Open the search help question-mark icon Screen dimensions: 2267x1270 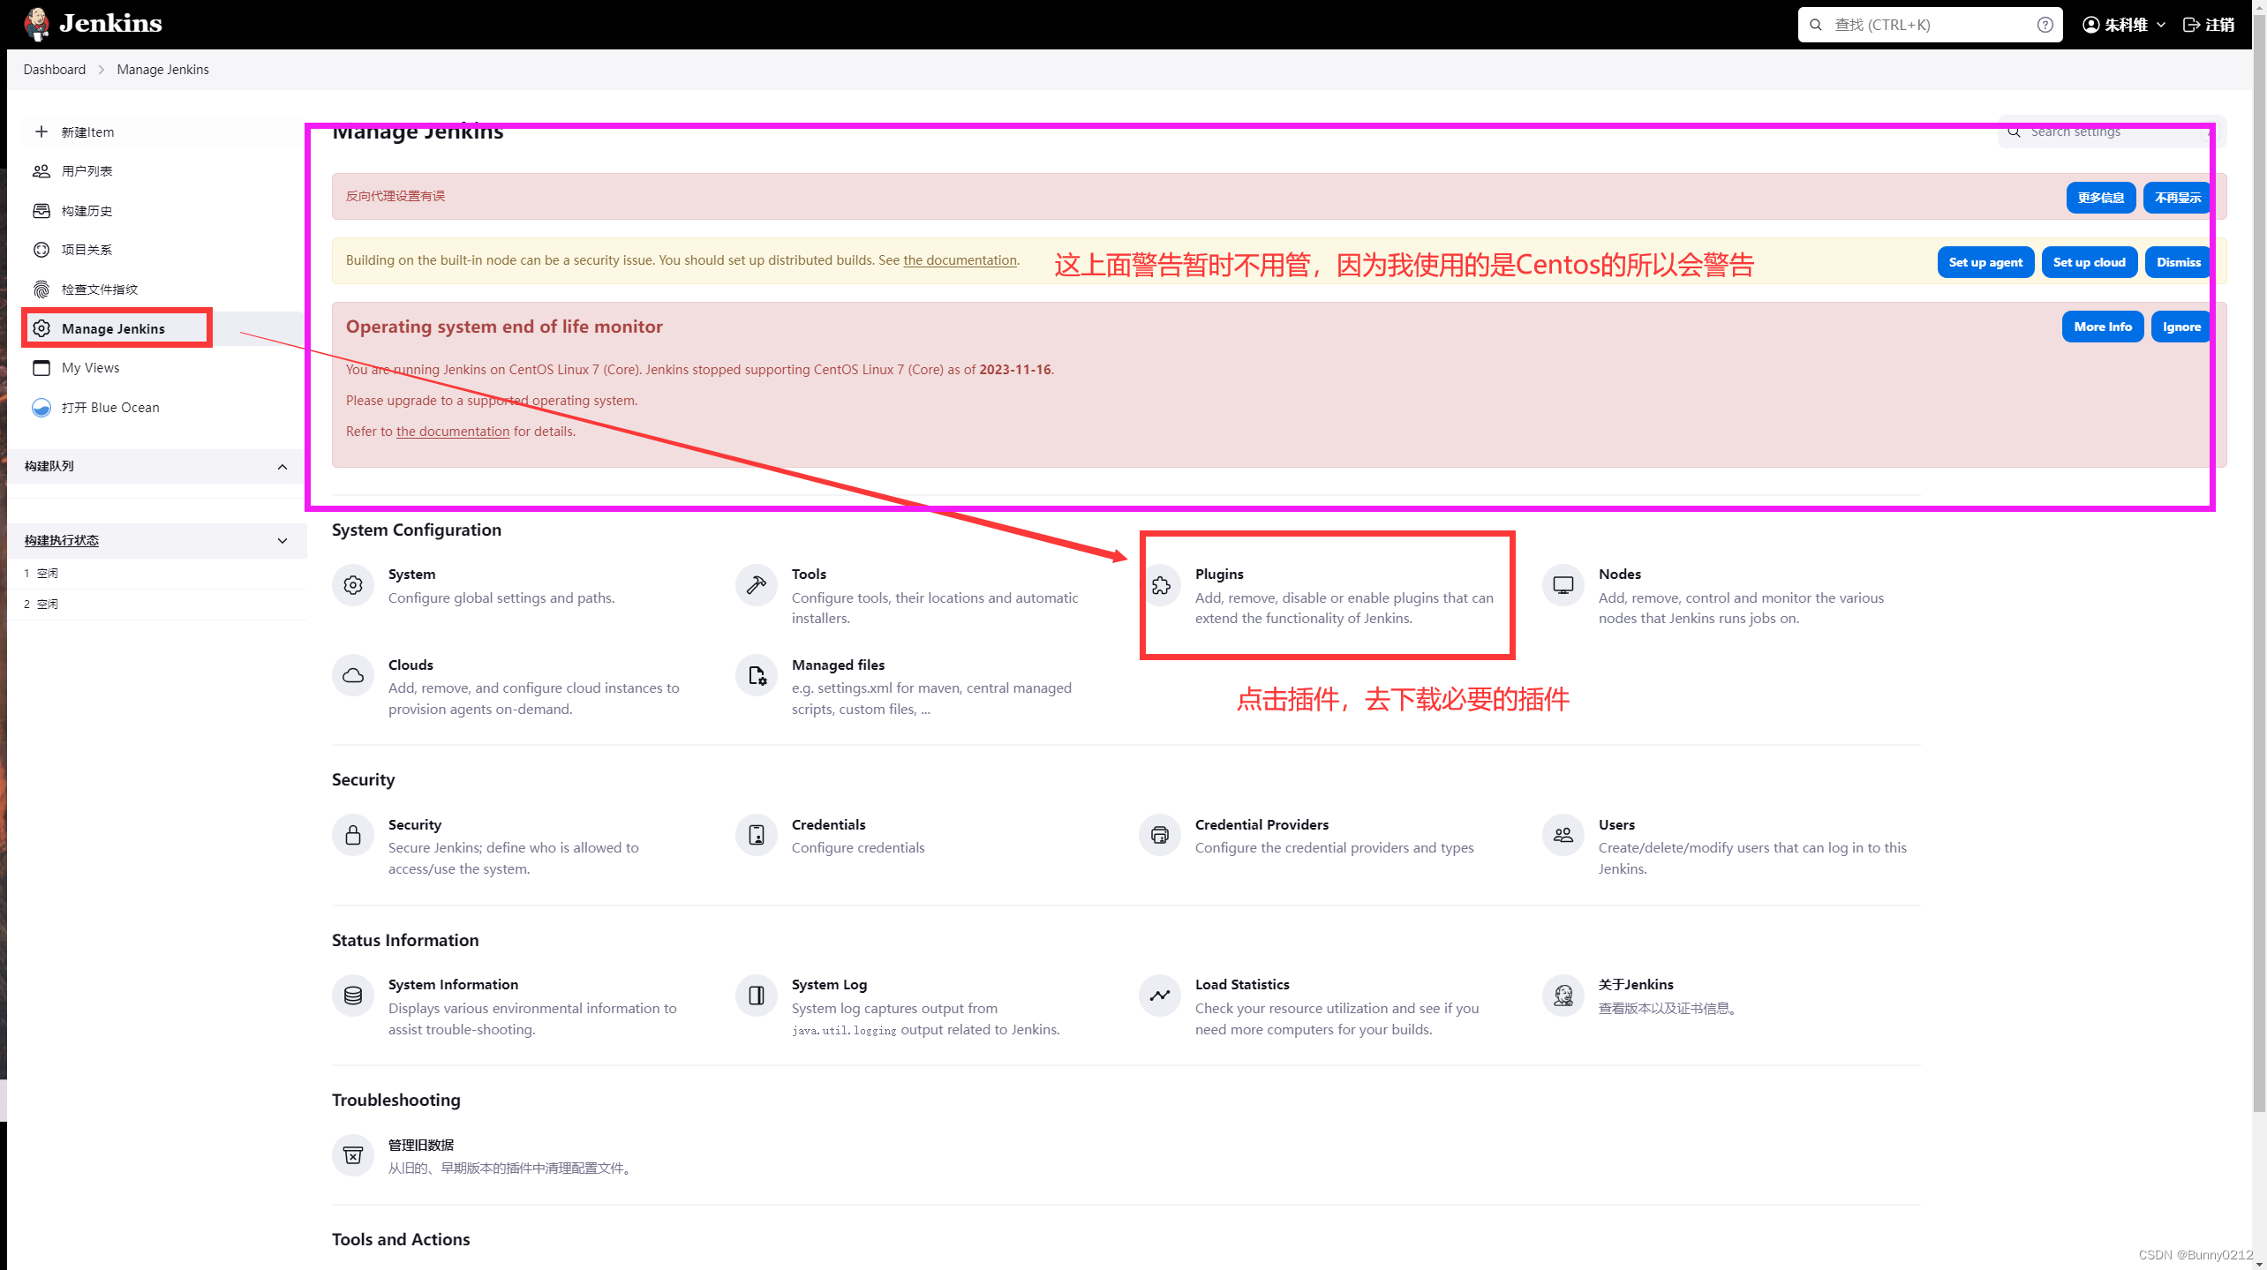click(x=2045, y=25)
